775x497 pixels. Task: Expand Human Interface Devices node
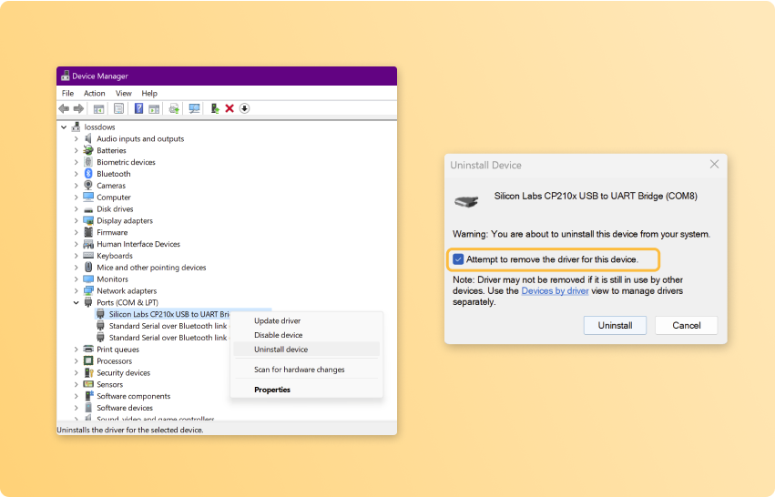76,244
